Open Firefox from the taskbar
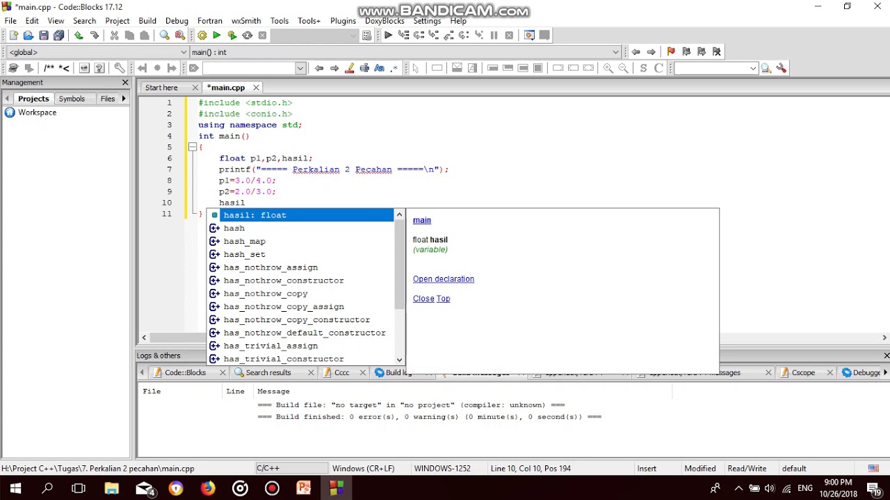The height and width of the screenshot is (500, 890). [208, 488]
